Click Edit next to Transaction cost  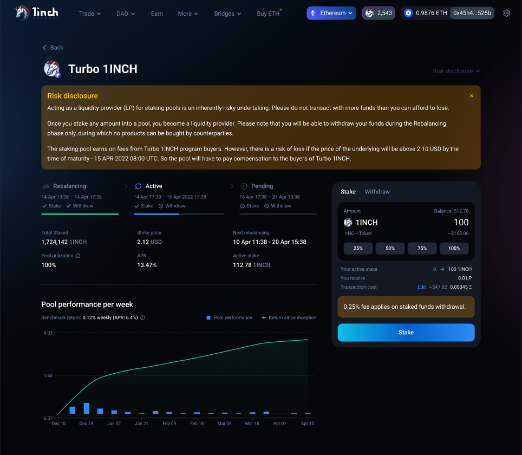click(x=422, y=287)
